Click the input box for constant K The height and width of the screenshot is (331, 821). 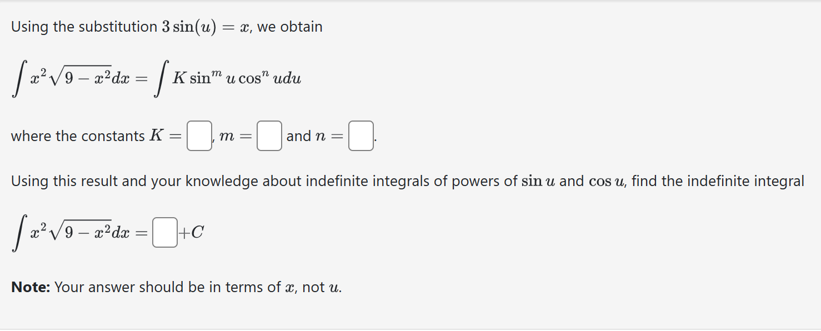[198, 136]
